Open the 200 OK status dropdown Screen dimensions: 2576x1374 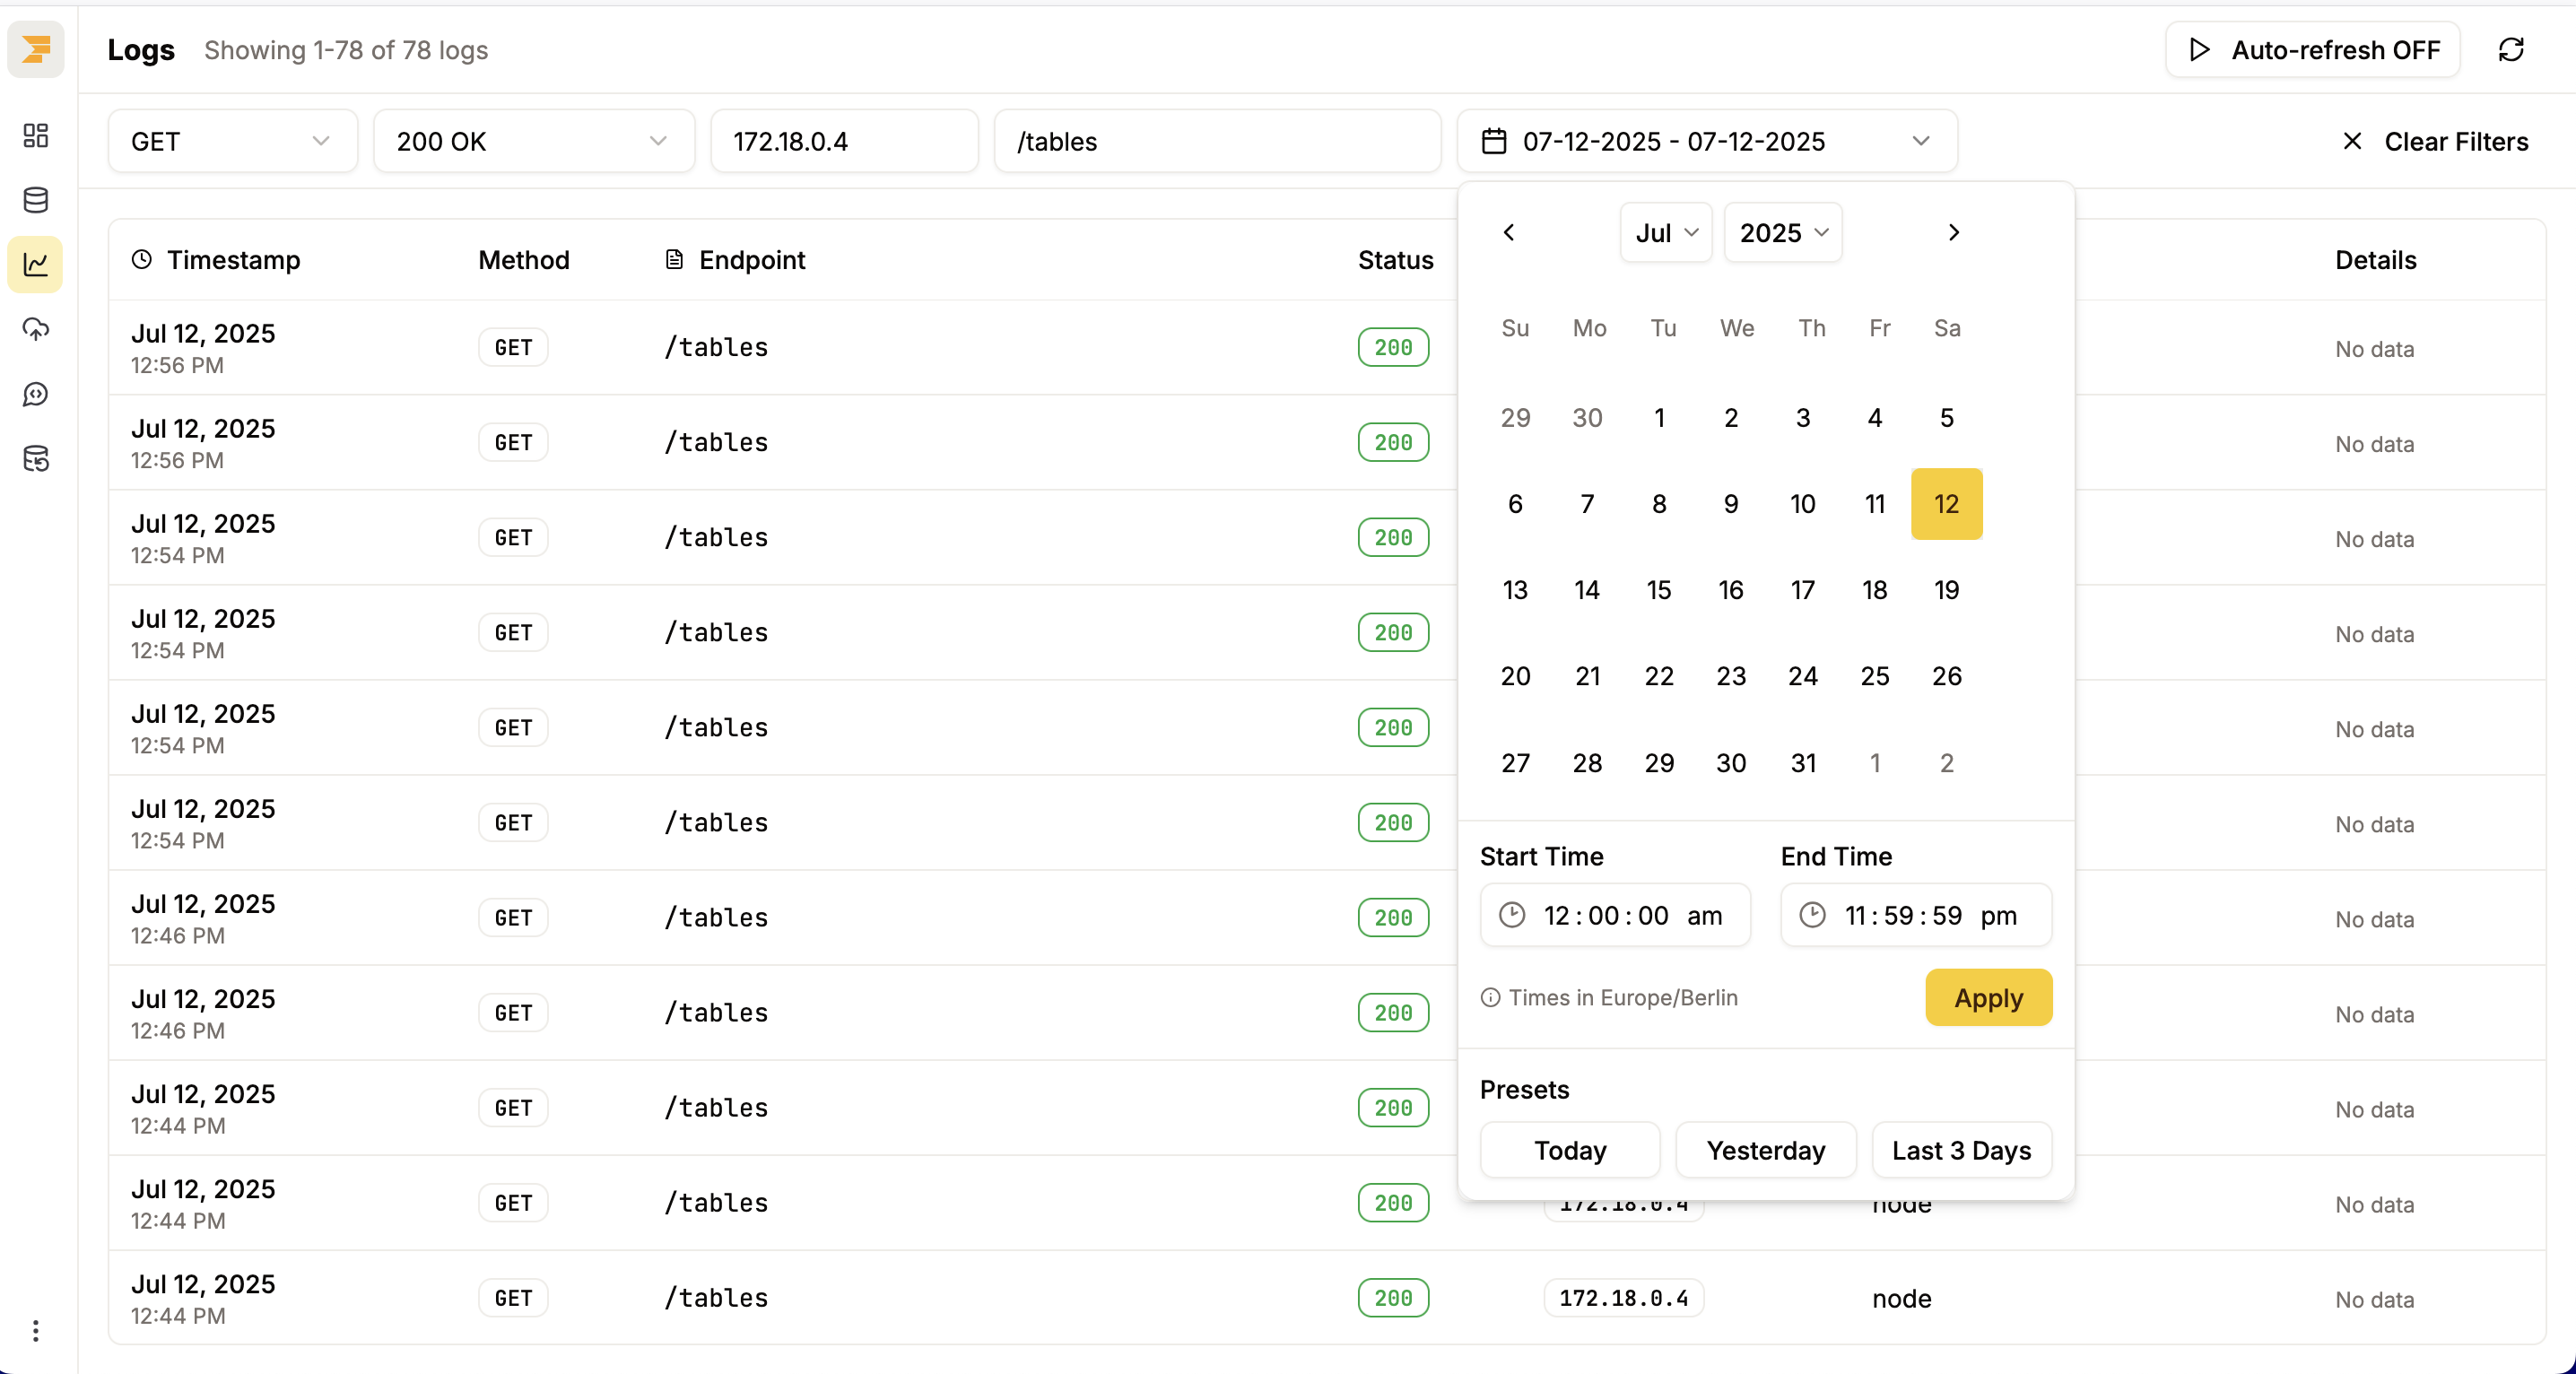click(x=533, y=141)
